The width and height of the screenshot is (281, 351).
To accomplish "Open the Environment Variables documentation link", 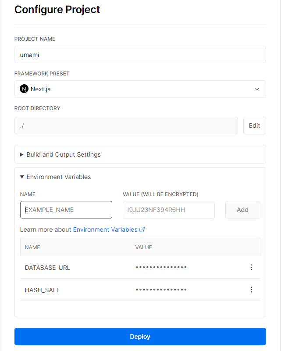I will tap(105, 229).
